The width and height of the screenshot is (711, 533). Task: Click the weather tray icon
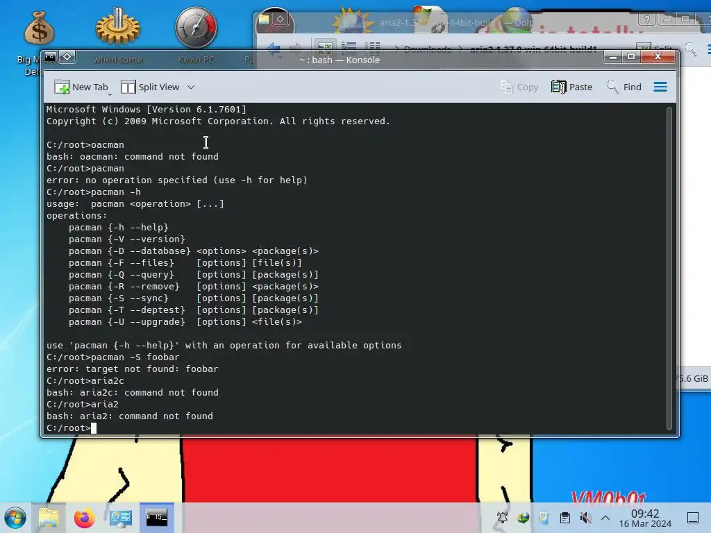pos(544,518)
